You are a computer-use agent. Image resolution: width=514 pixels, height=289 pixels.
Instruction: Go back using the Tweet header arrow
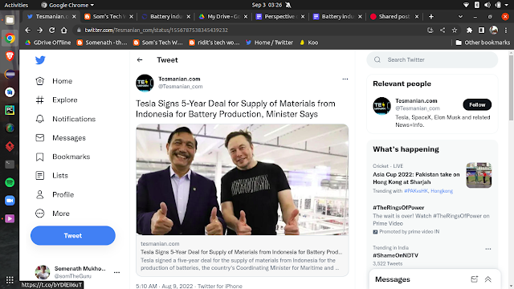tap(140, 60)
